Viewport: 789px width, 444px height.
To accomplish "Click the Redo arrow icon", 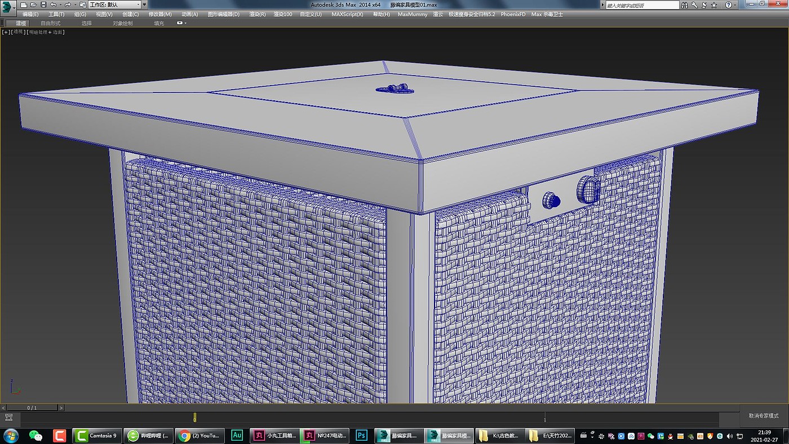I will 67,5.
